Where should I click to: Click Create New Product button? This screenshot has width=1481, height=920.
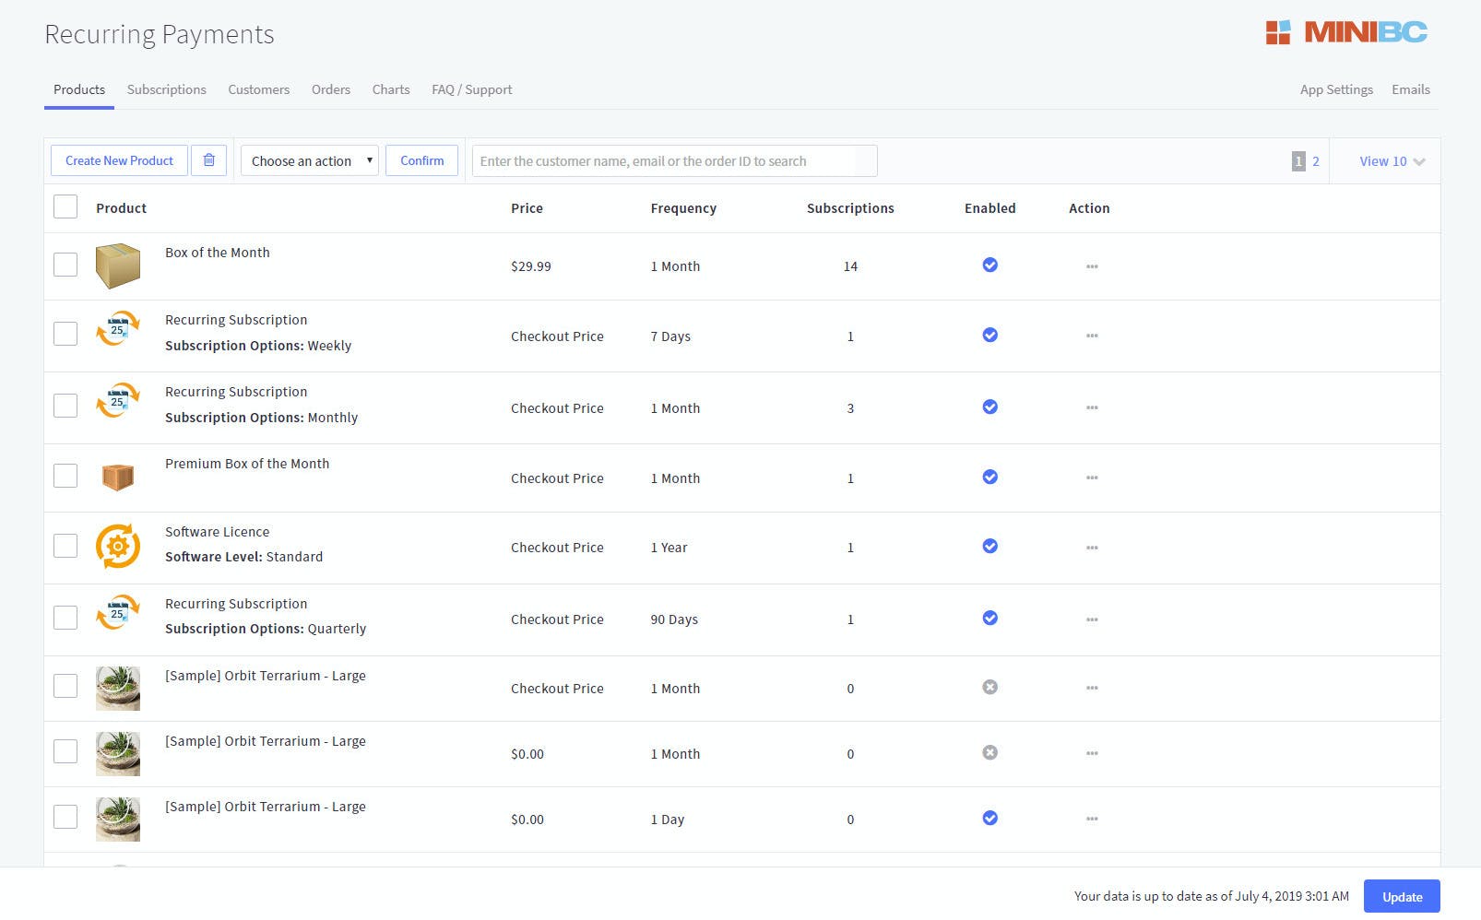tap(119, 160)
